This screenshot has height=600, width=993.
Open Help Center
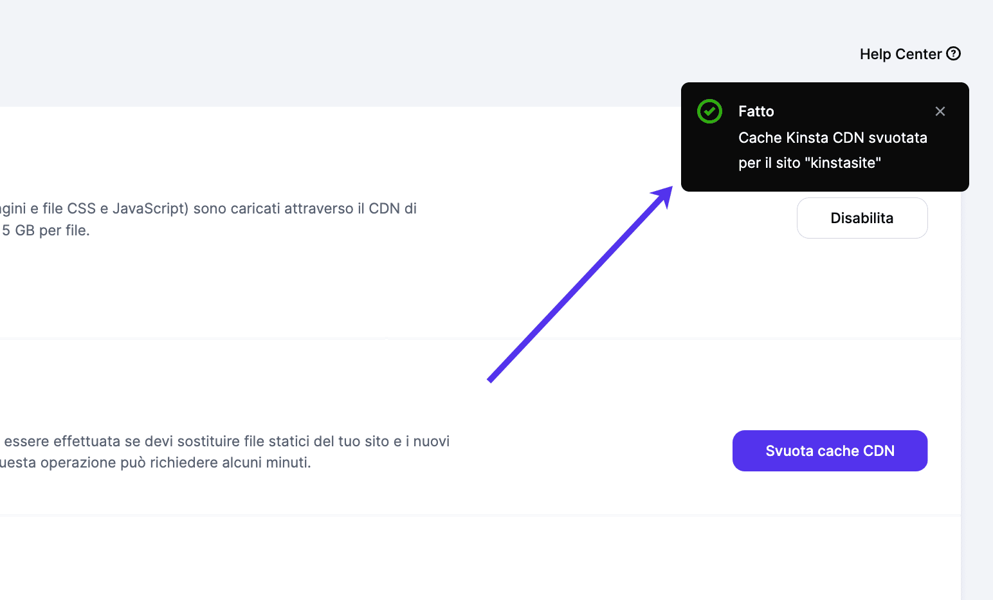tap(909, 54)
